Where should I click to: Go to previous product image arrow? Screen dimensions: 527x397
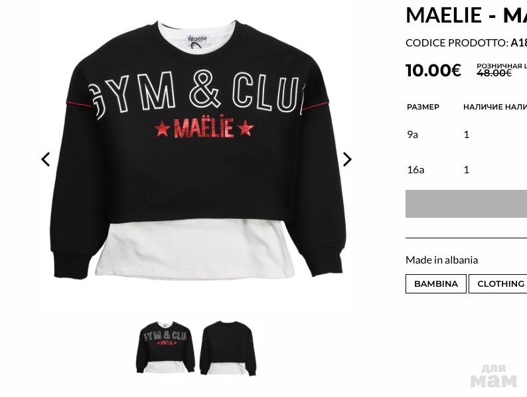(46, 159)
